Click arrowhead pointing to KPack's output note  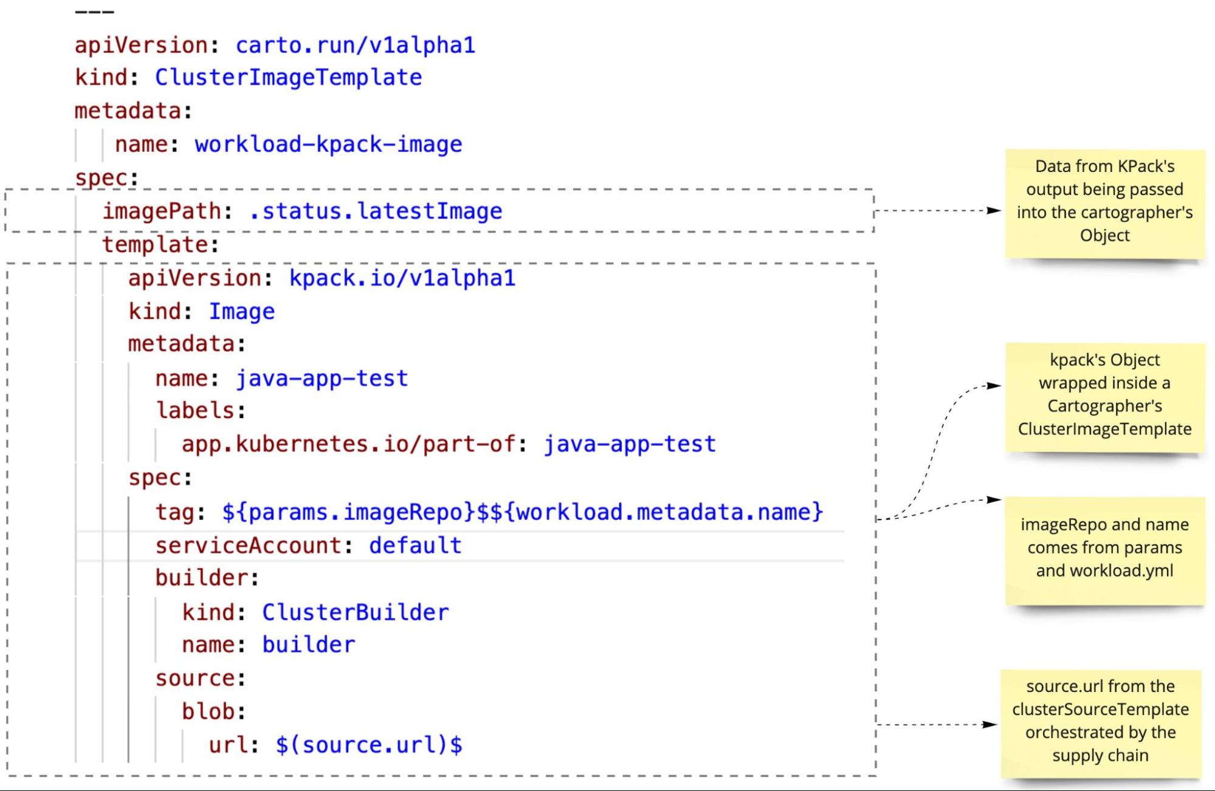(993, 211)
